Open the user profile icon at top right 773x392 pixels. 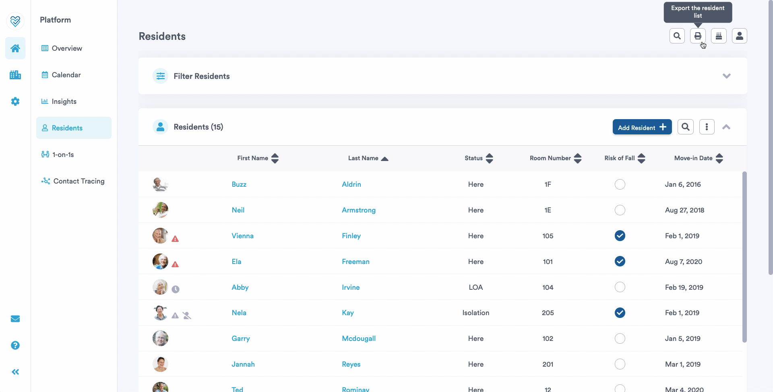739,36
